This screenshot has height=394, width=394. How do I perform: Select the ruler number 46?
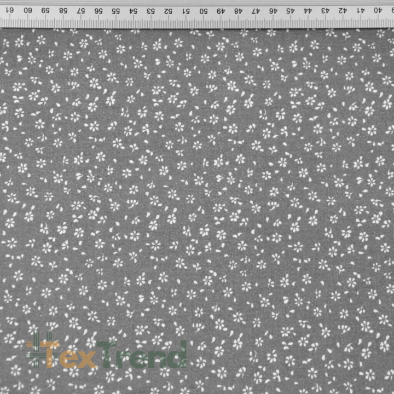(273, 10)
